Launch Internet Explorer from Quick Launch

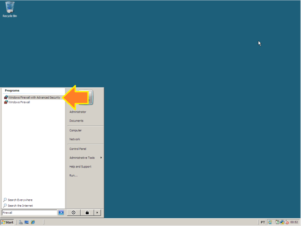(x=33, y=222)
